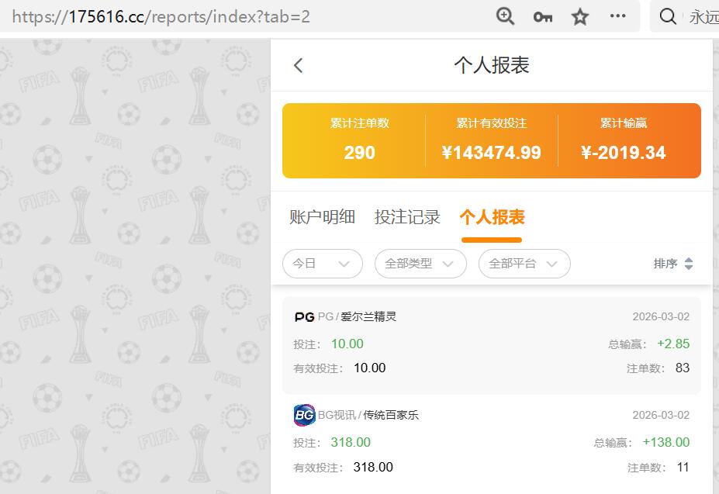The height and width of the screenshot is (494, 719).
Task: Click the back arrow on 个人报表 page
Action: click(x=297, y=66)
